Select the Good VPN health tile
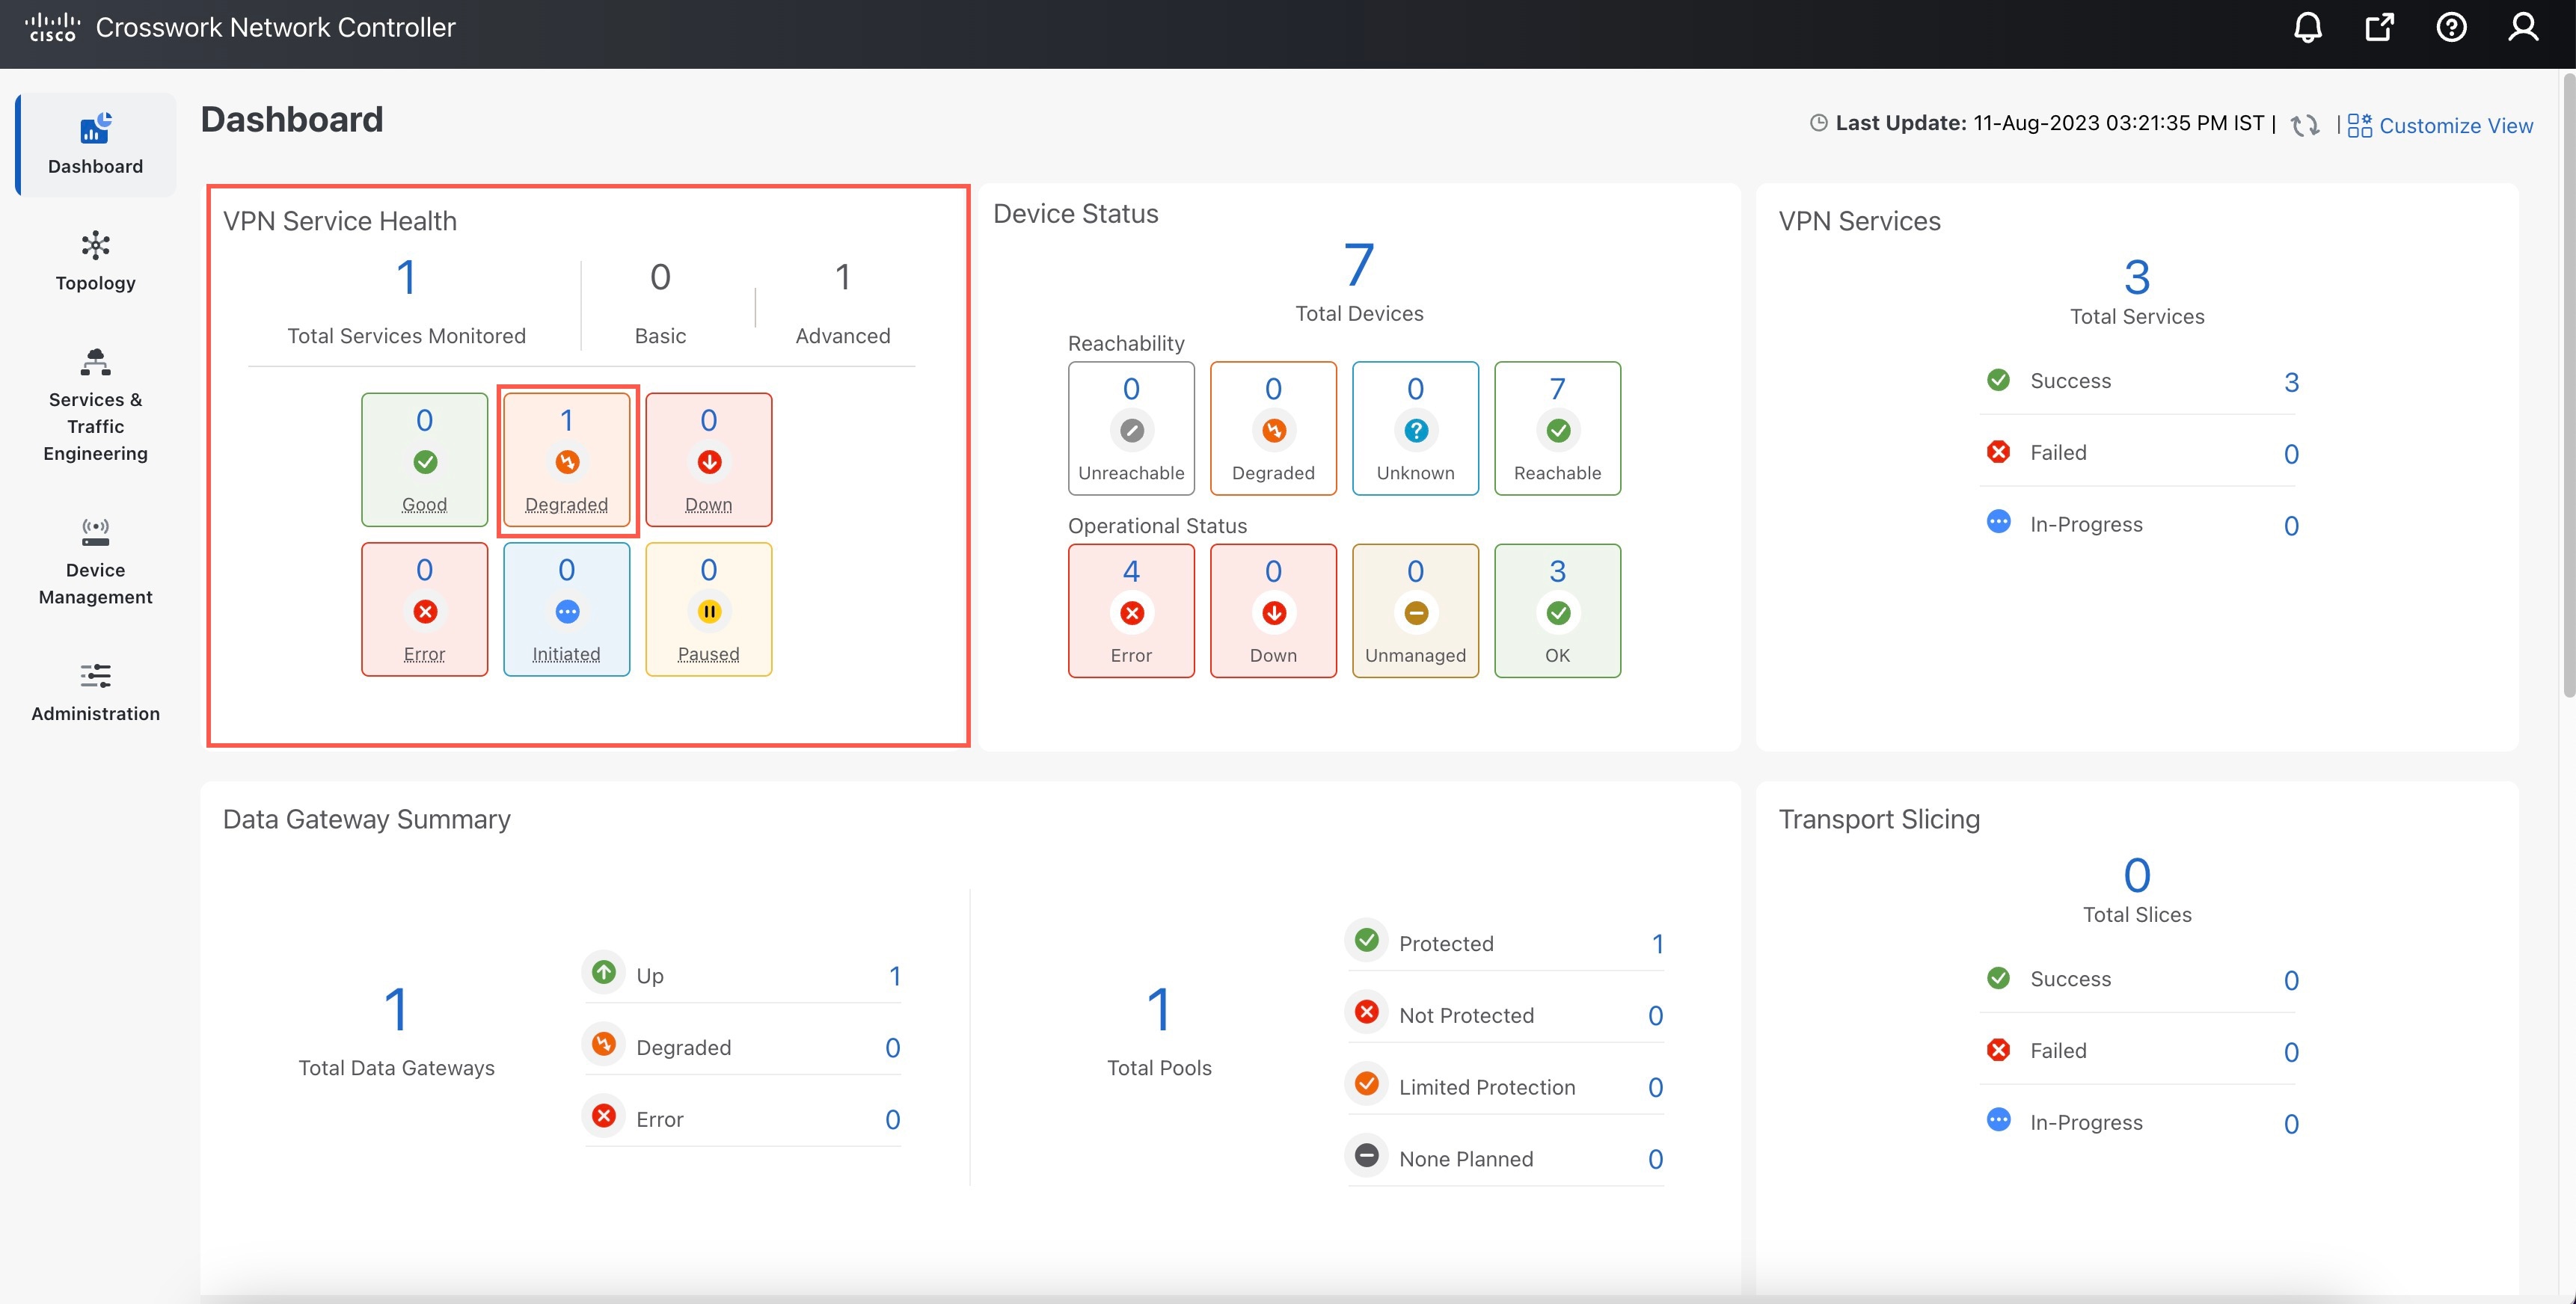This screenshot has height=1304, width=2576. (425, 460)
